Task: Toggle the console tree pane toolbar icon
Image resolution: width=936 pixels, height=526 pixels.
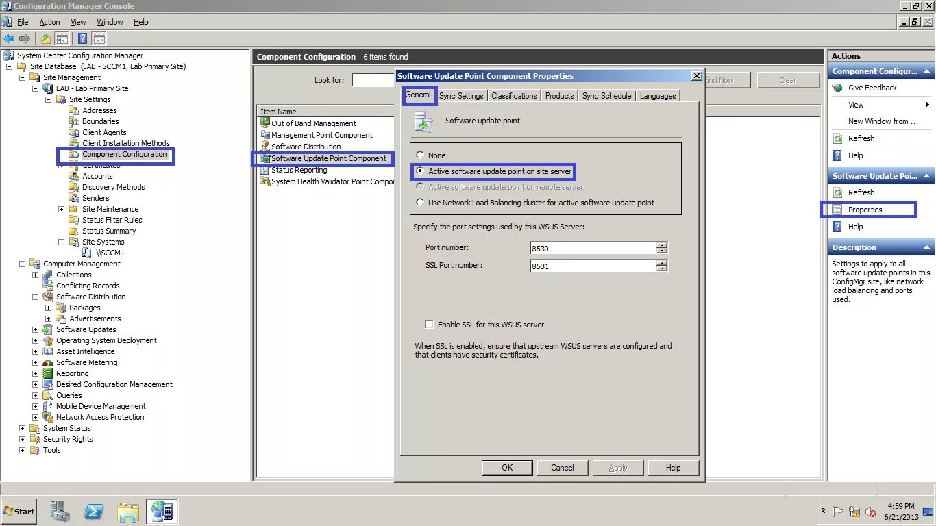Action: (62, 38)
